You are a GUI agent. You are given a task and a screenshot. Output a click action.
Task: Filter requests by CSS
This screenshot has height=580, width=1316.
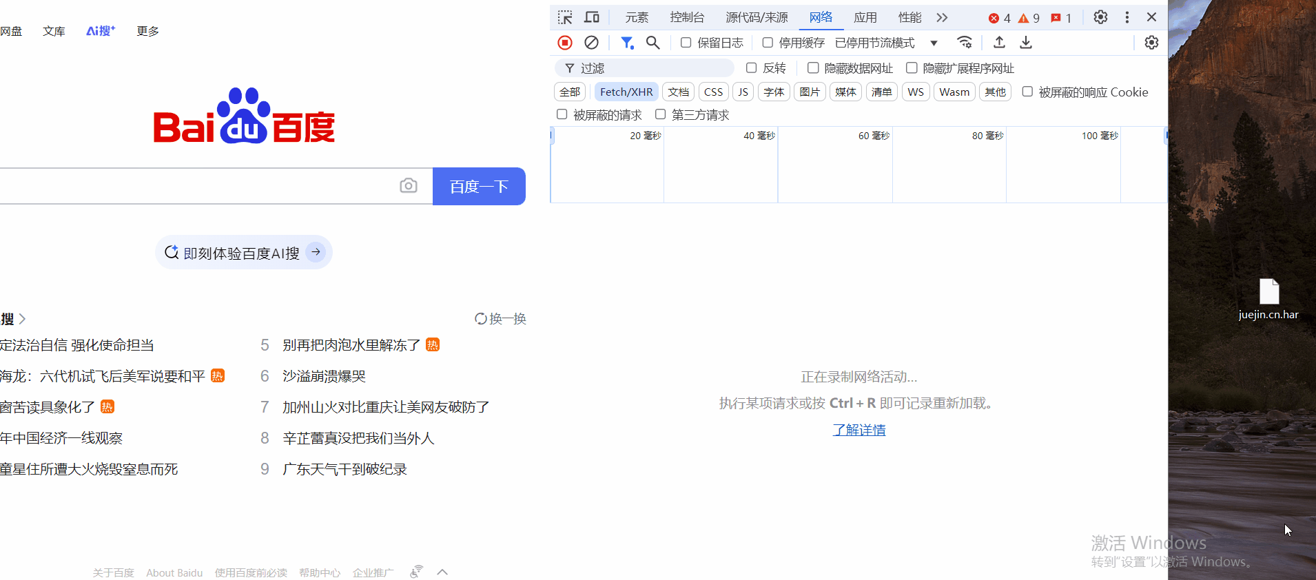[714, 92]
